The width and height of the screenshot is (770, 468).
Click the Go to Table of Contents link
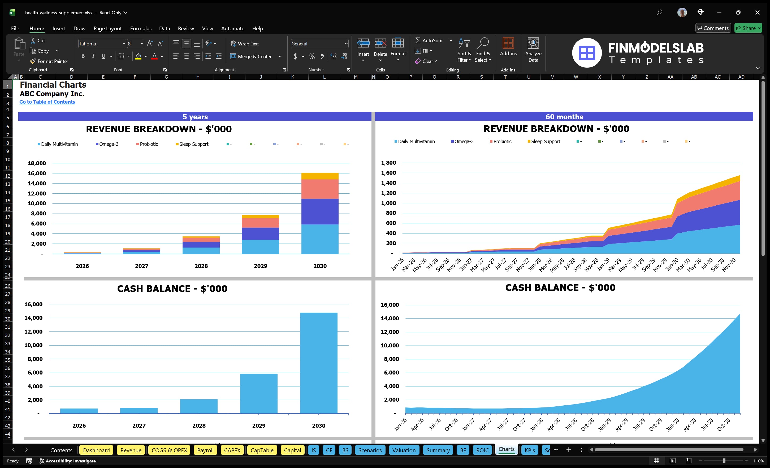point(47,102)
